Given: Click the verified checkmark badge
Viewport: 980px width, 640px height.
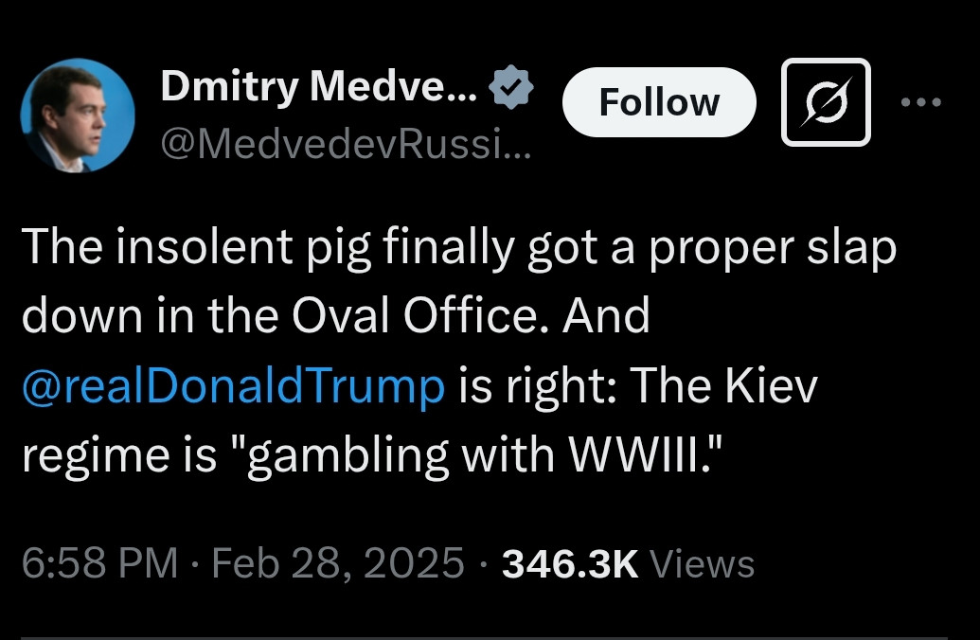Looking at the screenshot, I should point(512,88).
